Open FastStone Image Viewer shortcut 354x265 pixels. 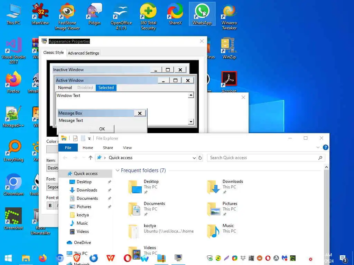(x=67, y=17)
